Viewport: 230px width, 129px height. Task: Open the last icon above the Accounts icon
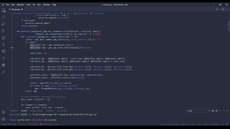coord(4,72)
